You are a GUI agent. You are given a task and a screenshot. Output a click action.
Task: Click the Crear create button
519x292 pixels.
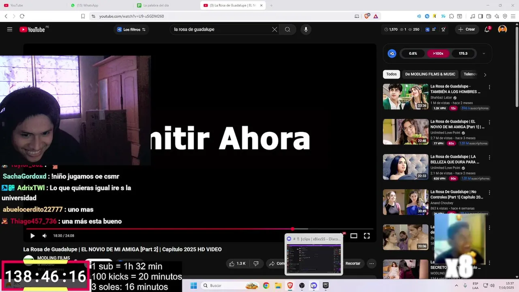pos(467,29)
